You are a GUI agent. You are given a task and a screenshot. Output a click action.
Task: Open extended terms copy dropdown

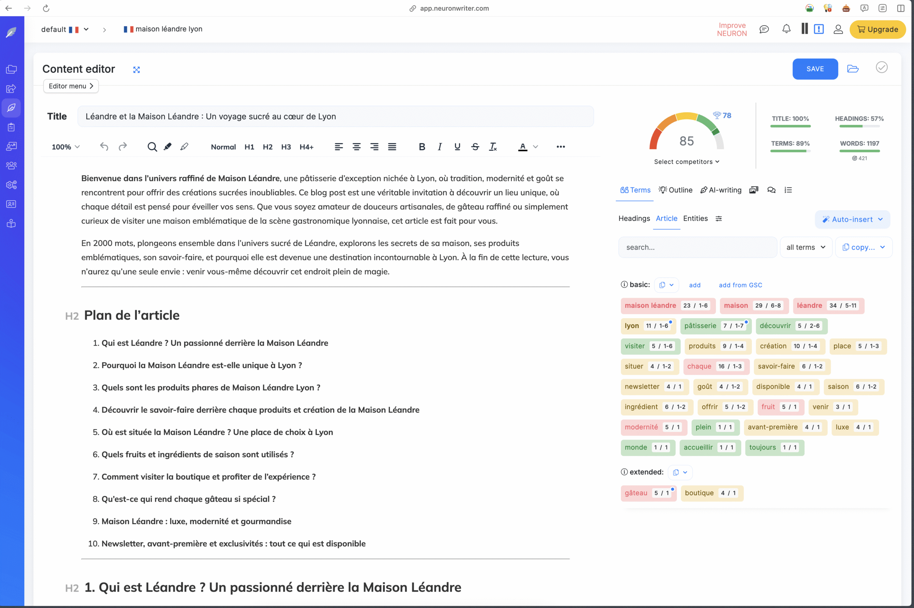[x=680, y=472]
